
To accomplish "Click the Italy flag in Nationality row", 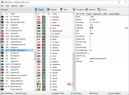I will pos(91,28).
